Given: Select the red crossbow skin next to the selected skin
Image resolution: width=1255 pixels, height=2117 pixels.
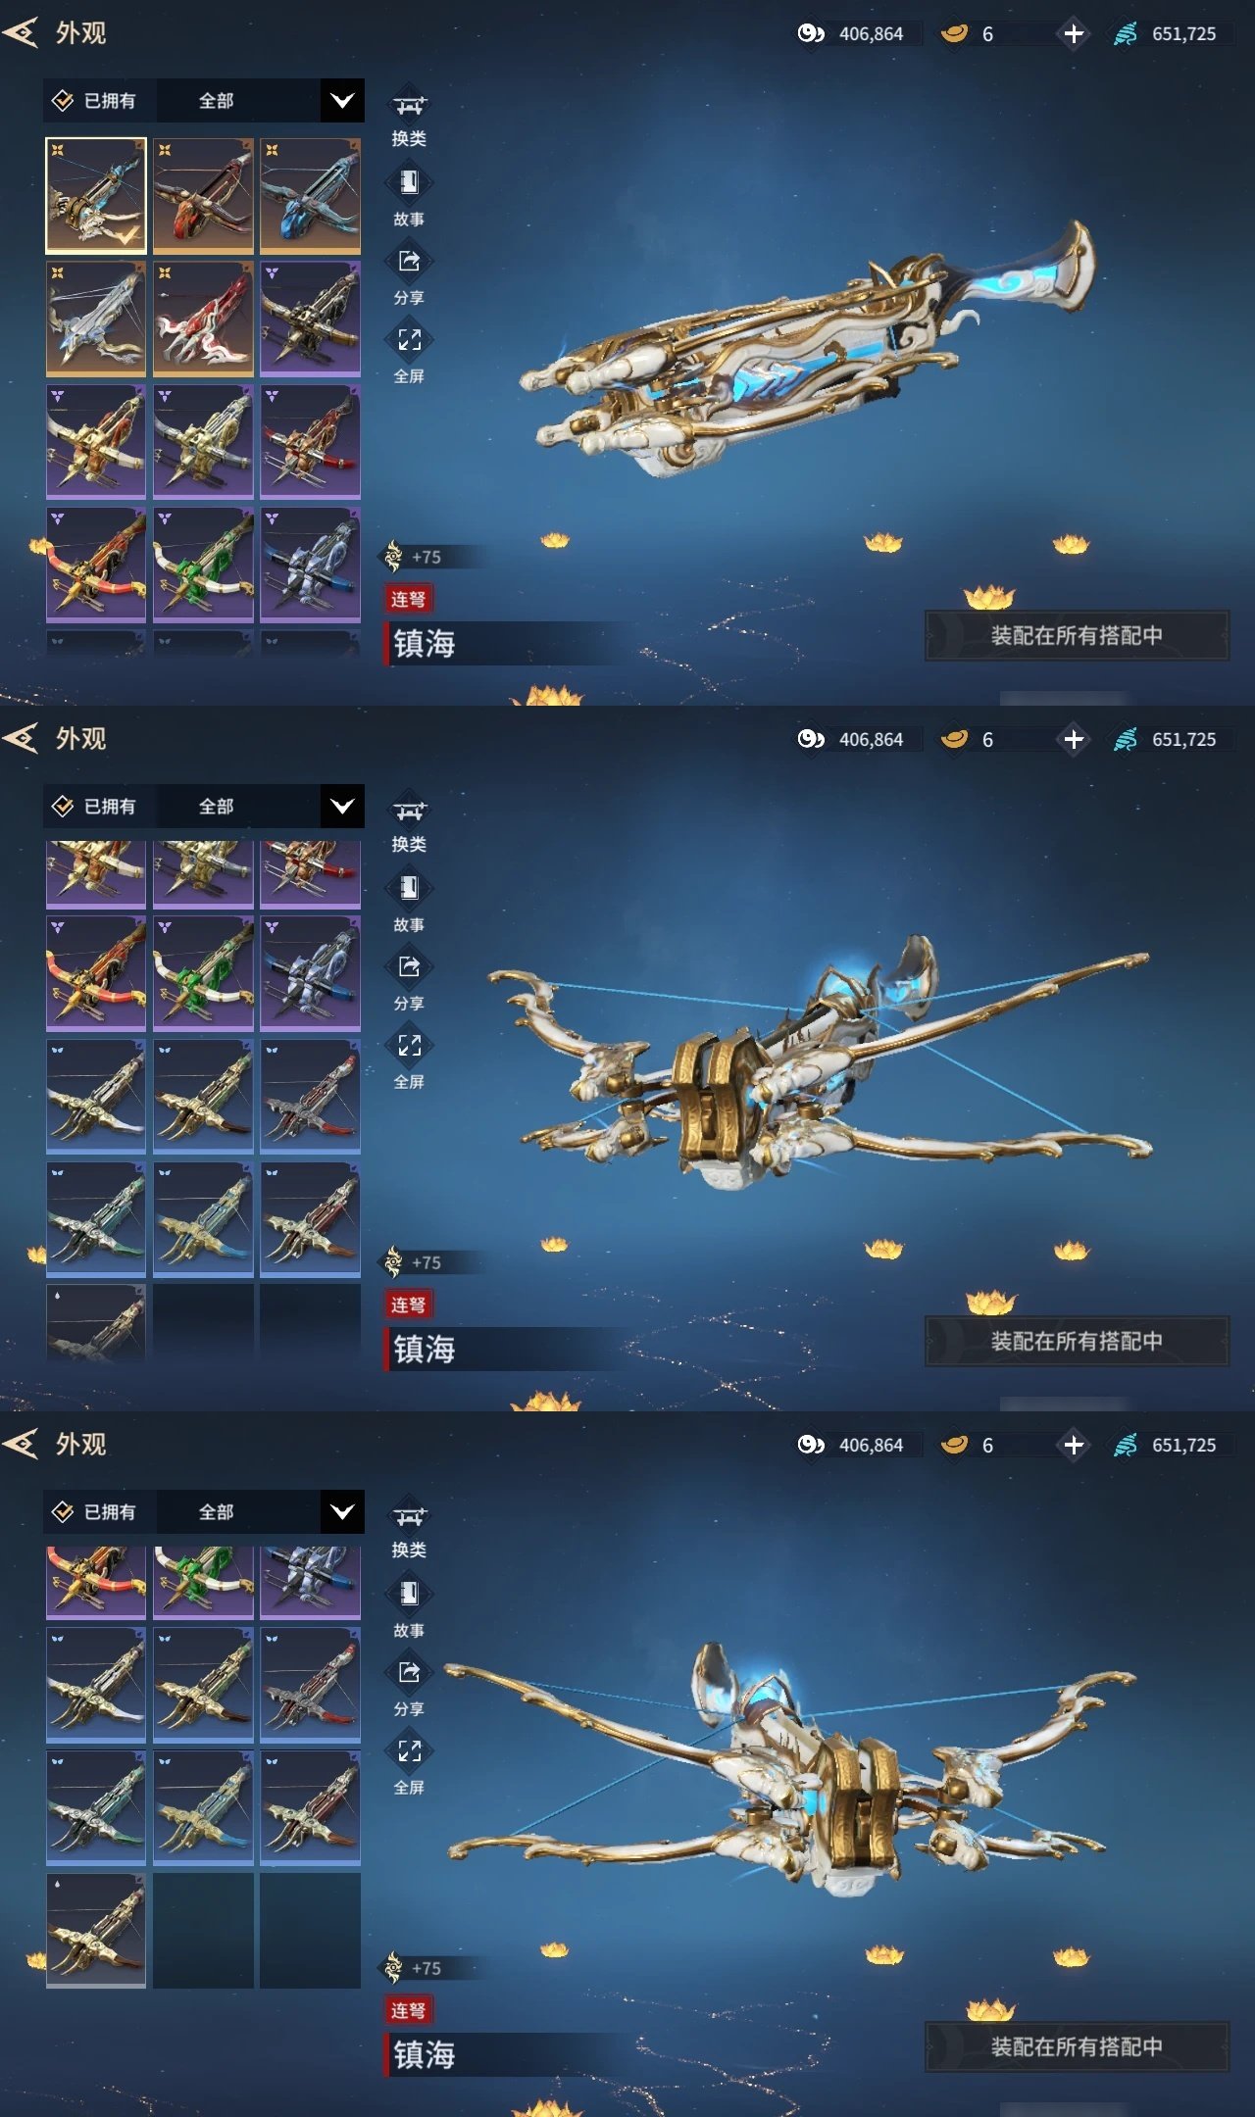Looking at the screenshot, I should coord(203,196).
